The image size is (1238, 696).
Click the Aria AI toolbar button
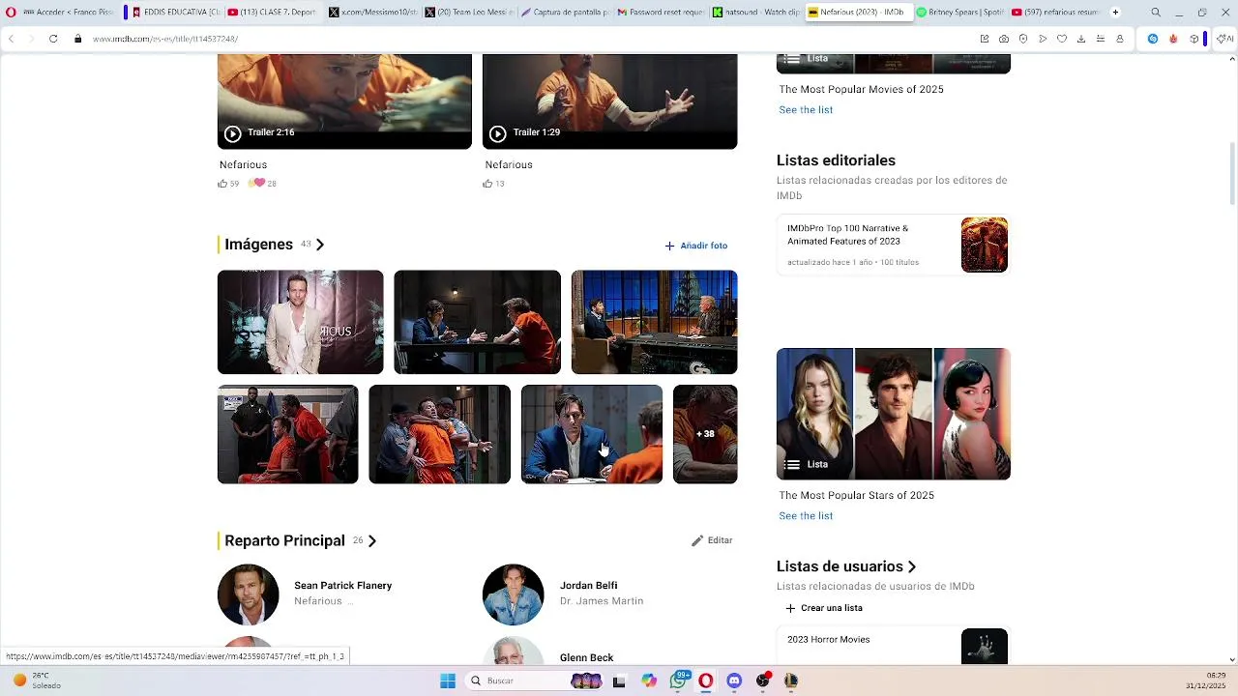click(1226, 39)
